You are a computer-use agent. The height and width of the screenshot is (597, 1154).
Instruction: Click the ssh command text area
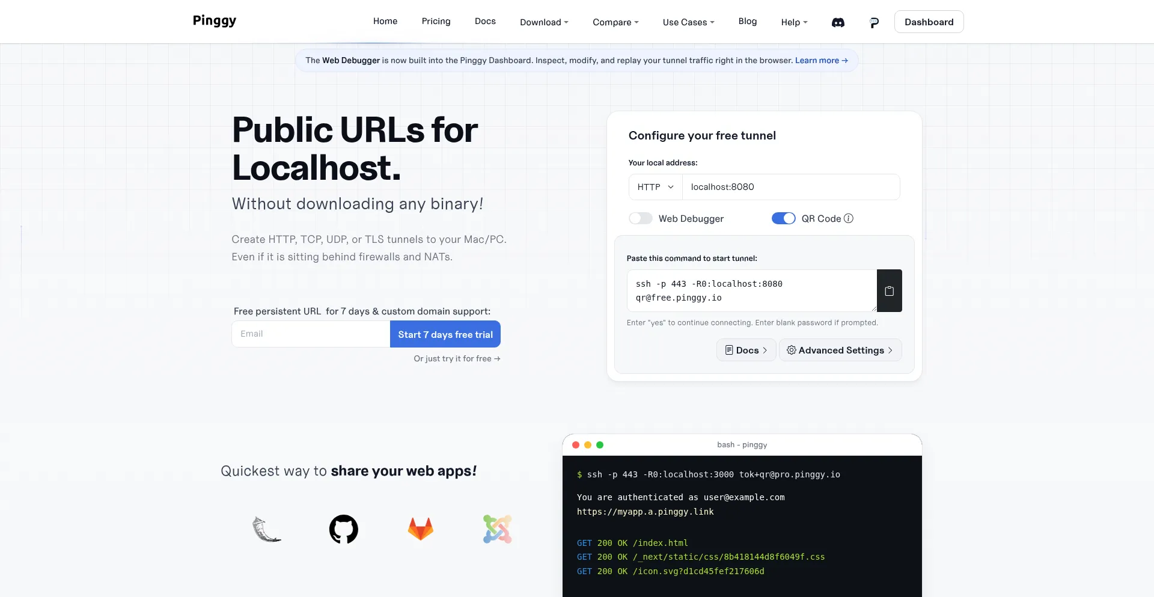752,290
